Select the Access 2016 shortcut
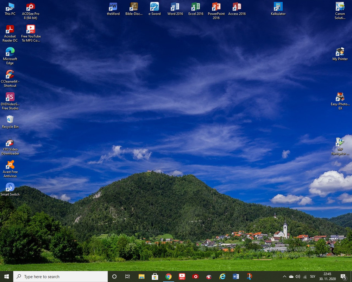Viewport: 352px width, 282px height. click(x=237, y=9)
